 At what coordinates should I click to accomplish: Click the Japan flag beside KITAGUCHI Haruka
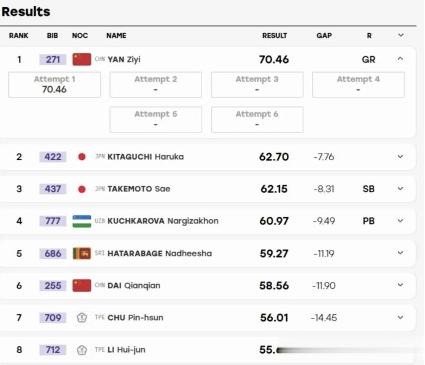[82, 157]
